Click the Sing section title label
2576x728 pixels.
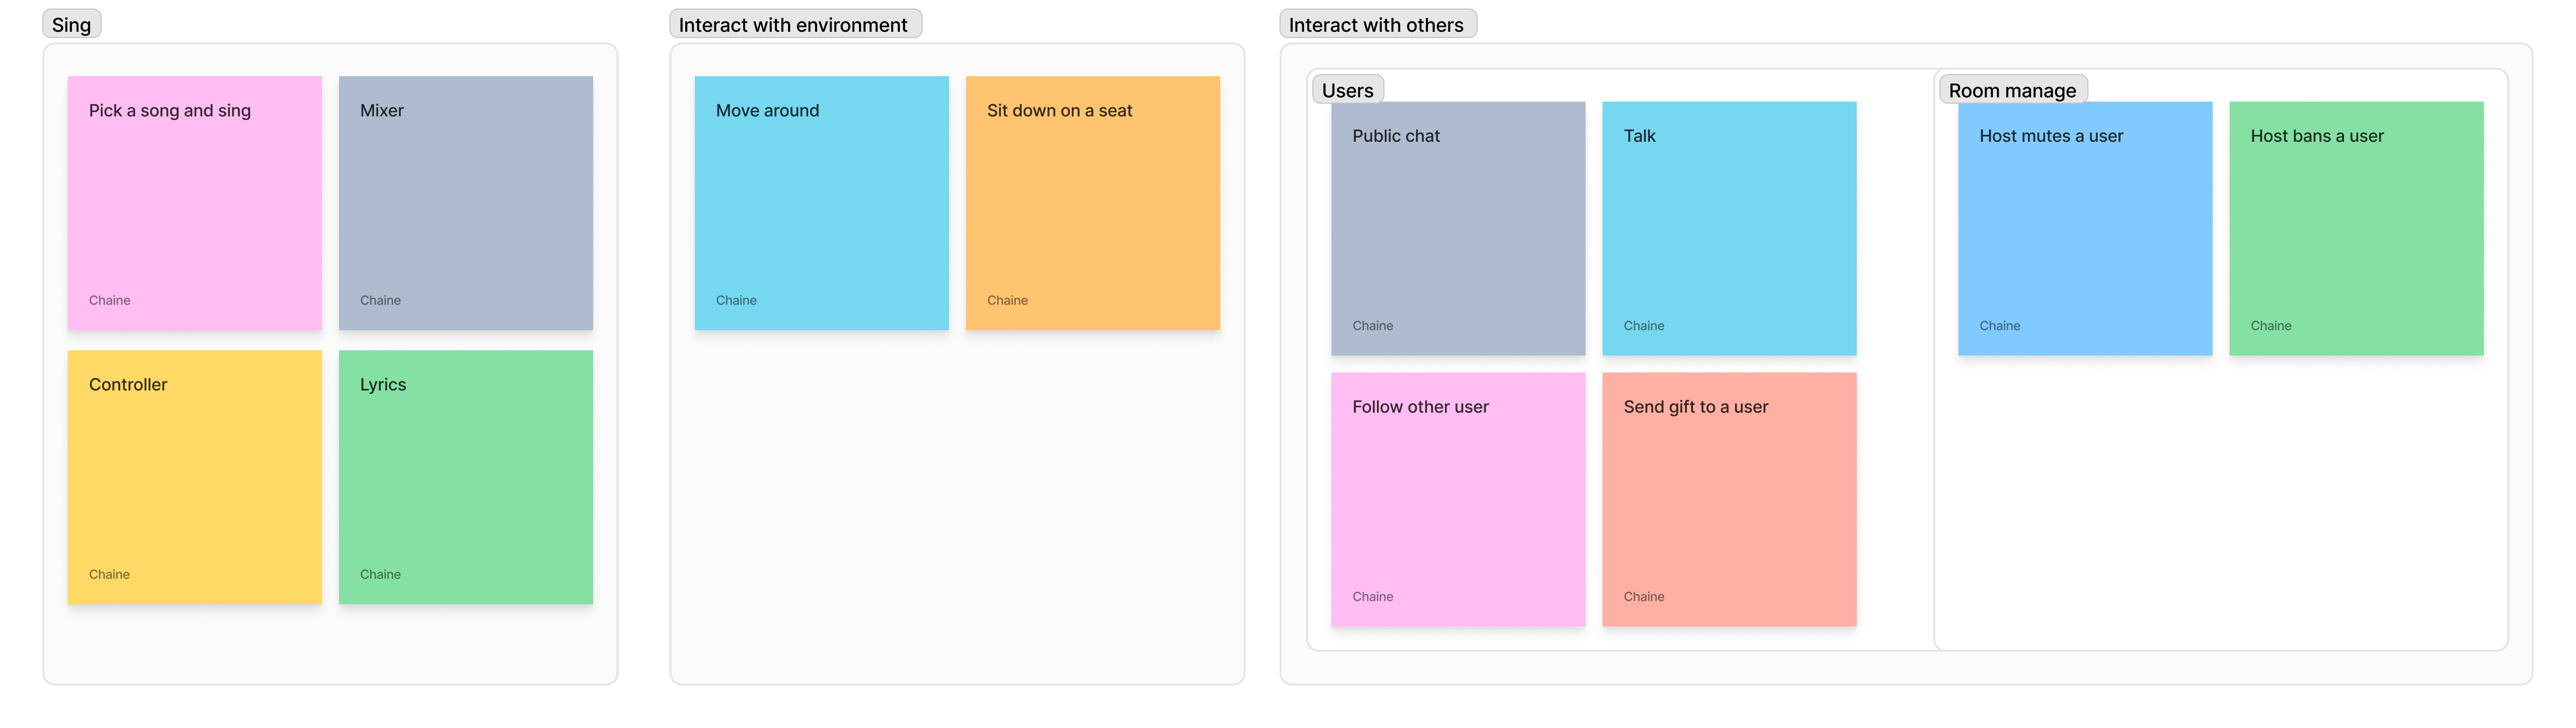tap(72, 25)
